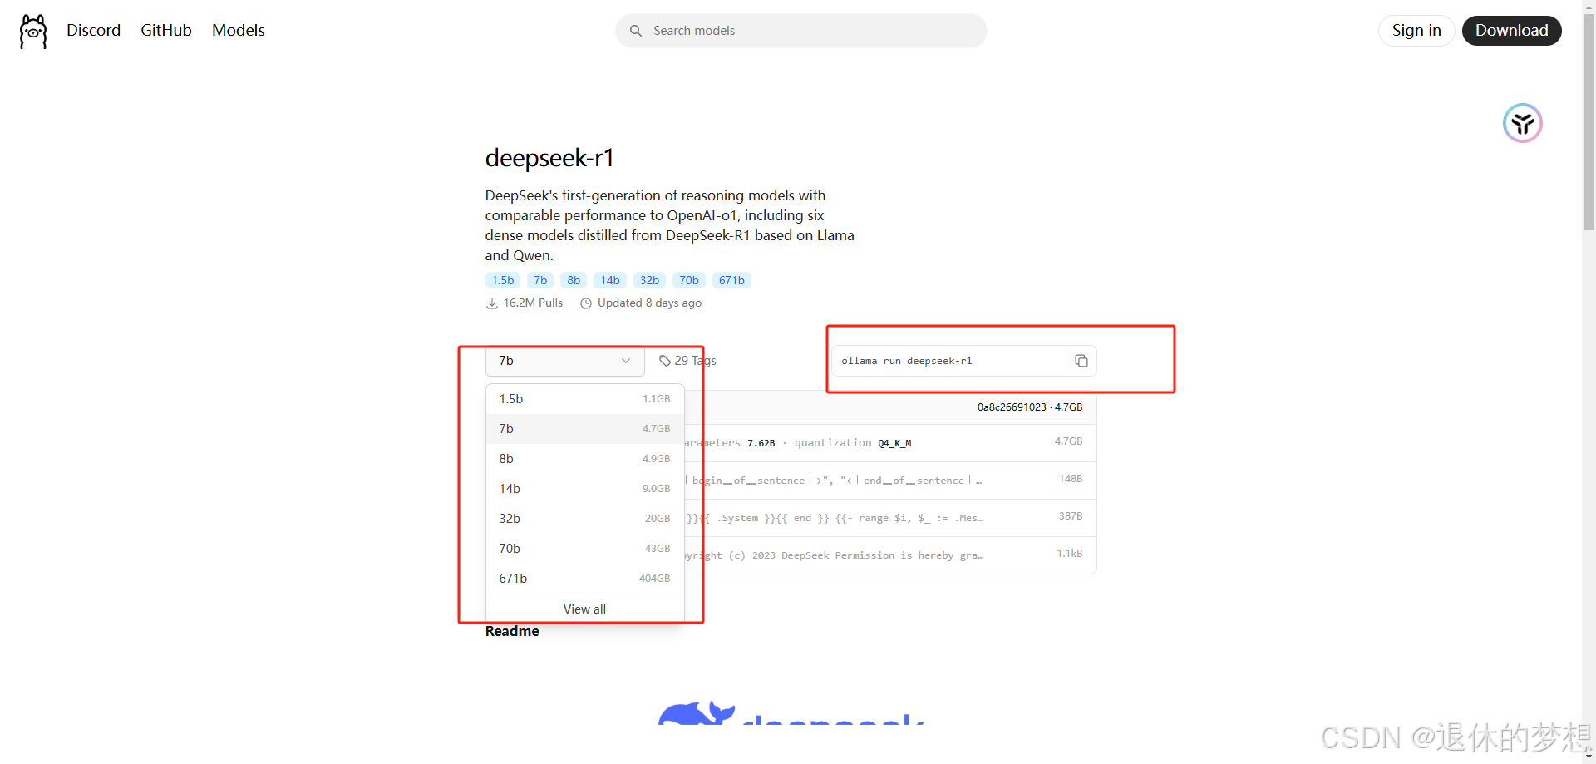Click the deepseek-r1 page title

549,158
